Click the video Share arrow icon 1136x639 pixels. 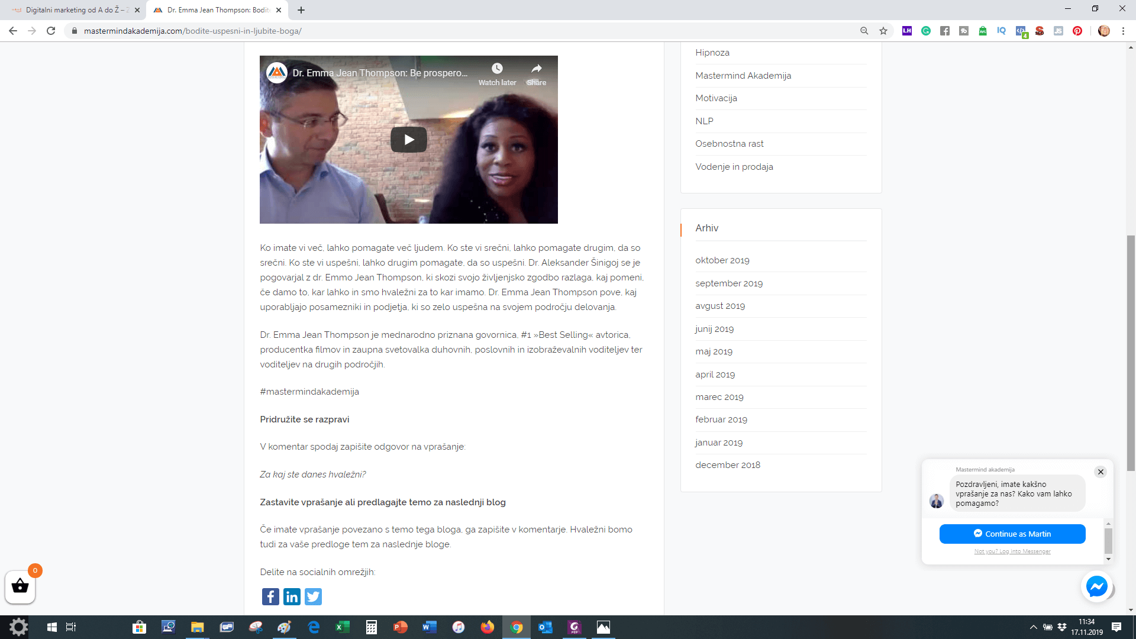click(536, 69)
